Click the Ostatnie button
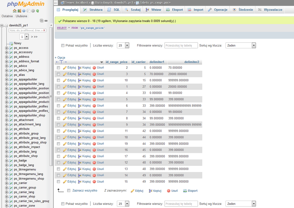Viewport: 294px width, 208px height. (x=7, y=16)
